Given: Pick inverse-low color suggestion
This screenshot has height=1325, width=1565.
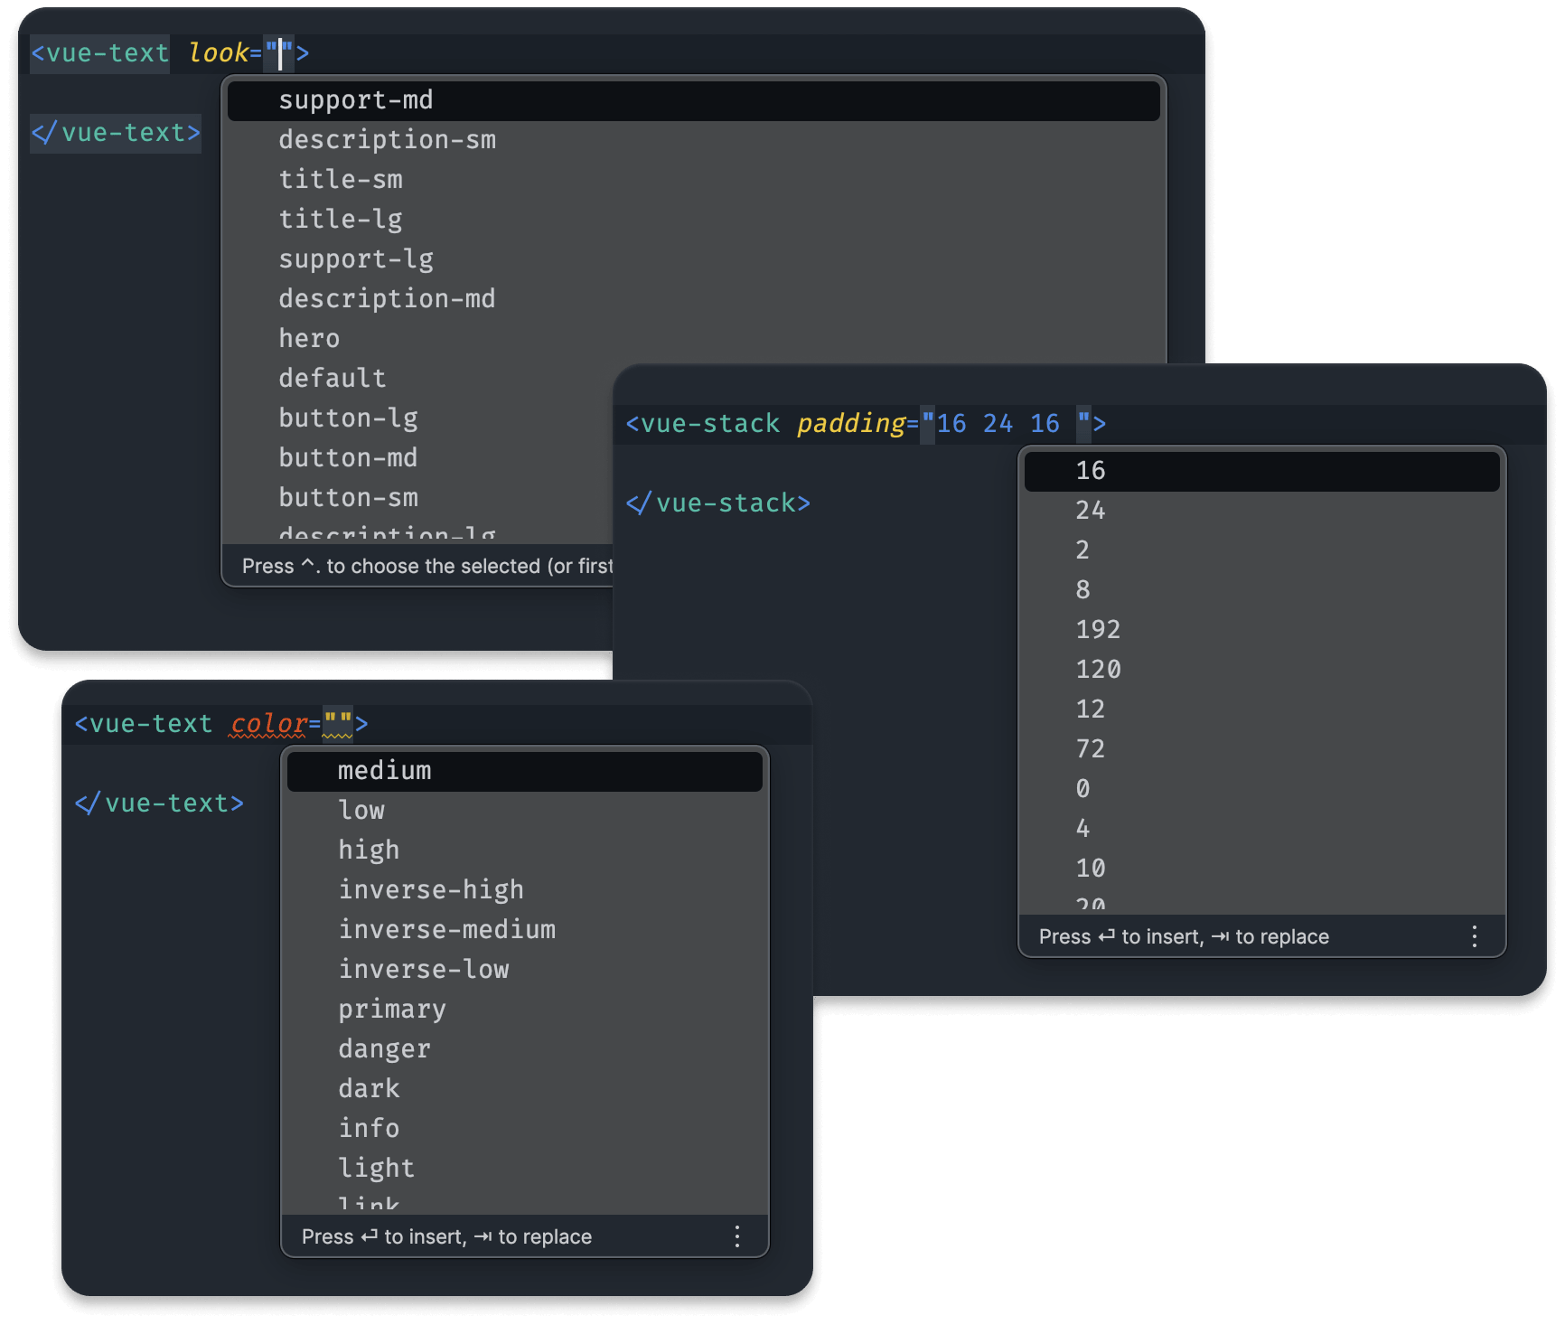Looking at the screenshot, I should 525,970.
